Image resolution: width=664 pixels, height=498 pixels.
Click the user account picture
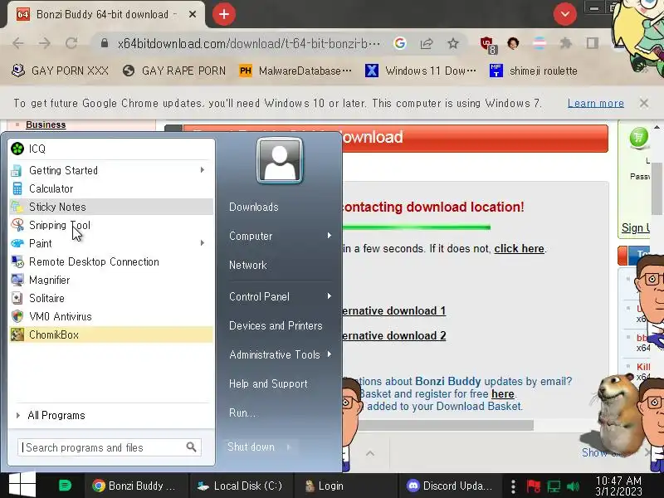pyautogui.click(x=280, y=160)
